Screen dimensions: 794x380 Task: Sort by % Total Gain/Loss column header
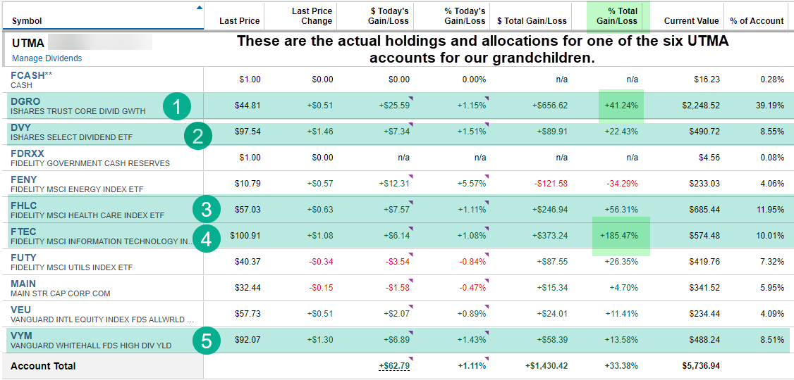(618, 15)
